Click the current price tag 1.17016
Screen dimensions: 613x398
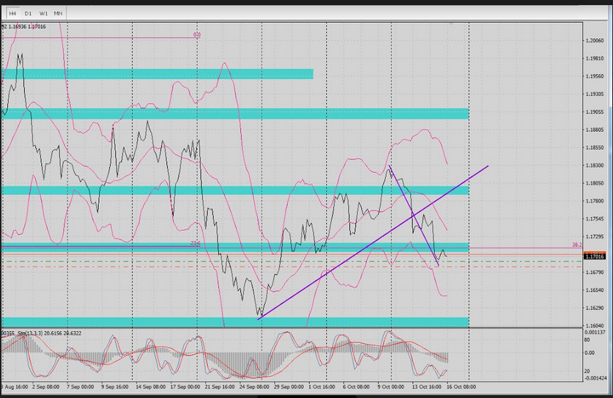coord(594,256)
